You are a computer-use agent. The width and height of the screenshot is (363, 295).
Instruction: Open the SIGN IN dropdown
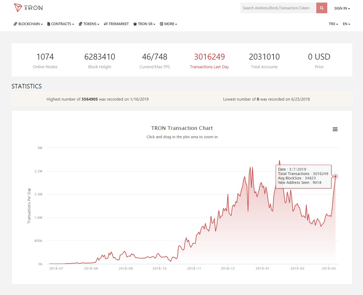[342, 8]
